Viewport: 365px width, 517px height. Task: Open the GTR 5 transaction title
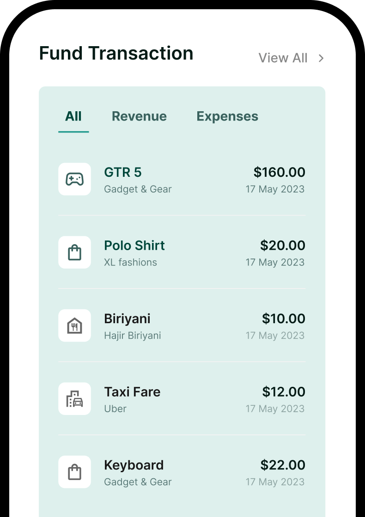click(123, 173)
